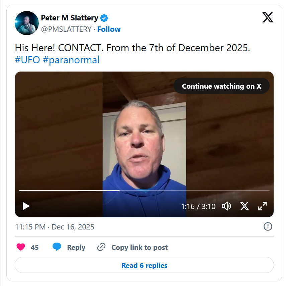Click the Peter M Slattery display name
Image resolution: width=287 pixels, height=286 pixels.
pyautogui.click(x=70, y=18)
